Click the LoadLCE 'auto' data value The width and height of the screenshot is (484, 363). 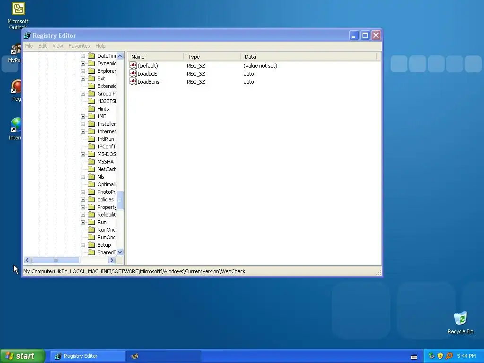pos(249,74)
